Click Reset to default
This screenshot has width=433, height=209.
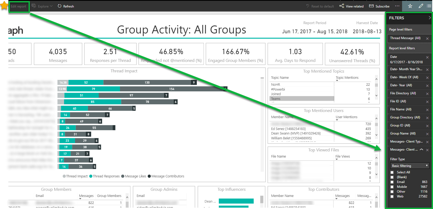[320, 6]
